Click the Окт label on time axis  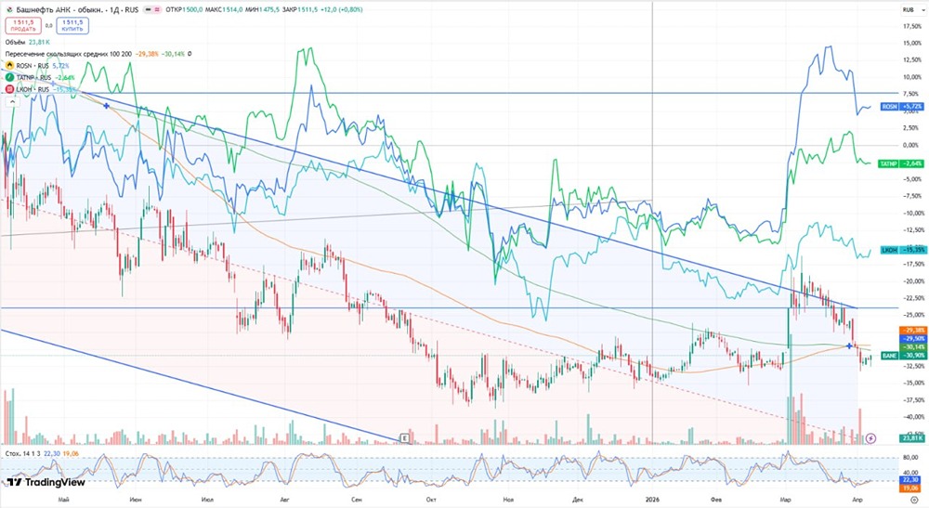click(x=431, y=500)
